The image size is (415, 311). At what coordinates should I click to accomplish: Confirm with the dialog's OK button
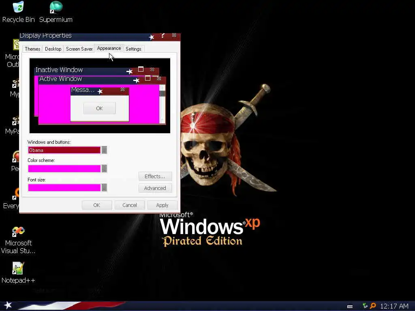point(96,205)
